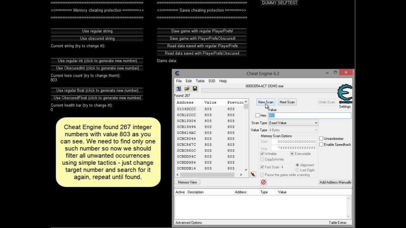
Task: Click results list scroll down arrow
Action: pyautogui.click(x=246, y=170)
